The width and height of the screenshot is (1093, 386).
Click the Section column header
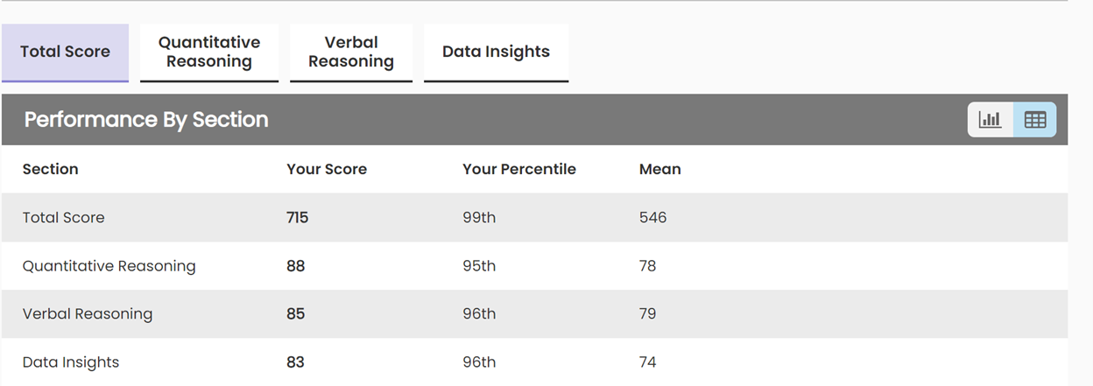[x=51, y=169]
